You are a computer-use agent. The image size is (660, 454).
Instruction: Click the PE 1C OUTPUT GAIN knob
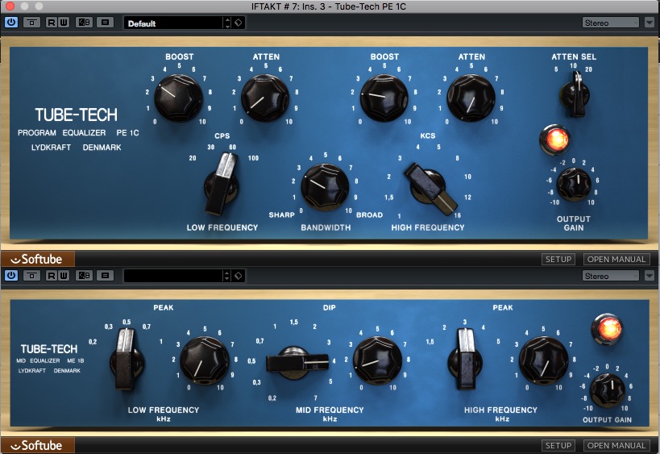pyautogui.click(x=574, y=184)
